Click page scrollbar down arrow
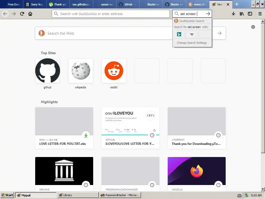 click(x=263, y=189)
